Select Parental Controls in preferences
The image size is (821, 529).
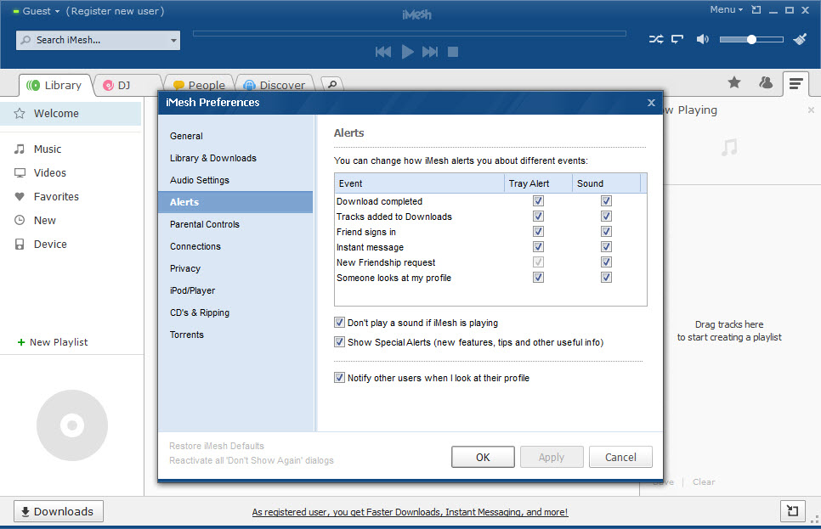pyautogui.click(x=205, y=224)
